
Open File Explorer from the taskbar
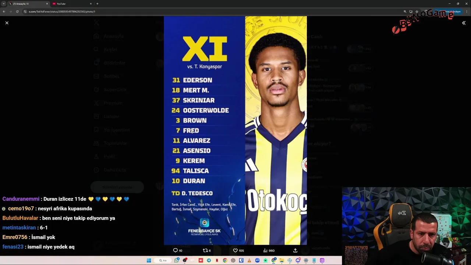[x=281, y=260]
